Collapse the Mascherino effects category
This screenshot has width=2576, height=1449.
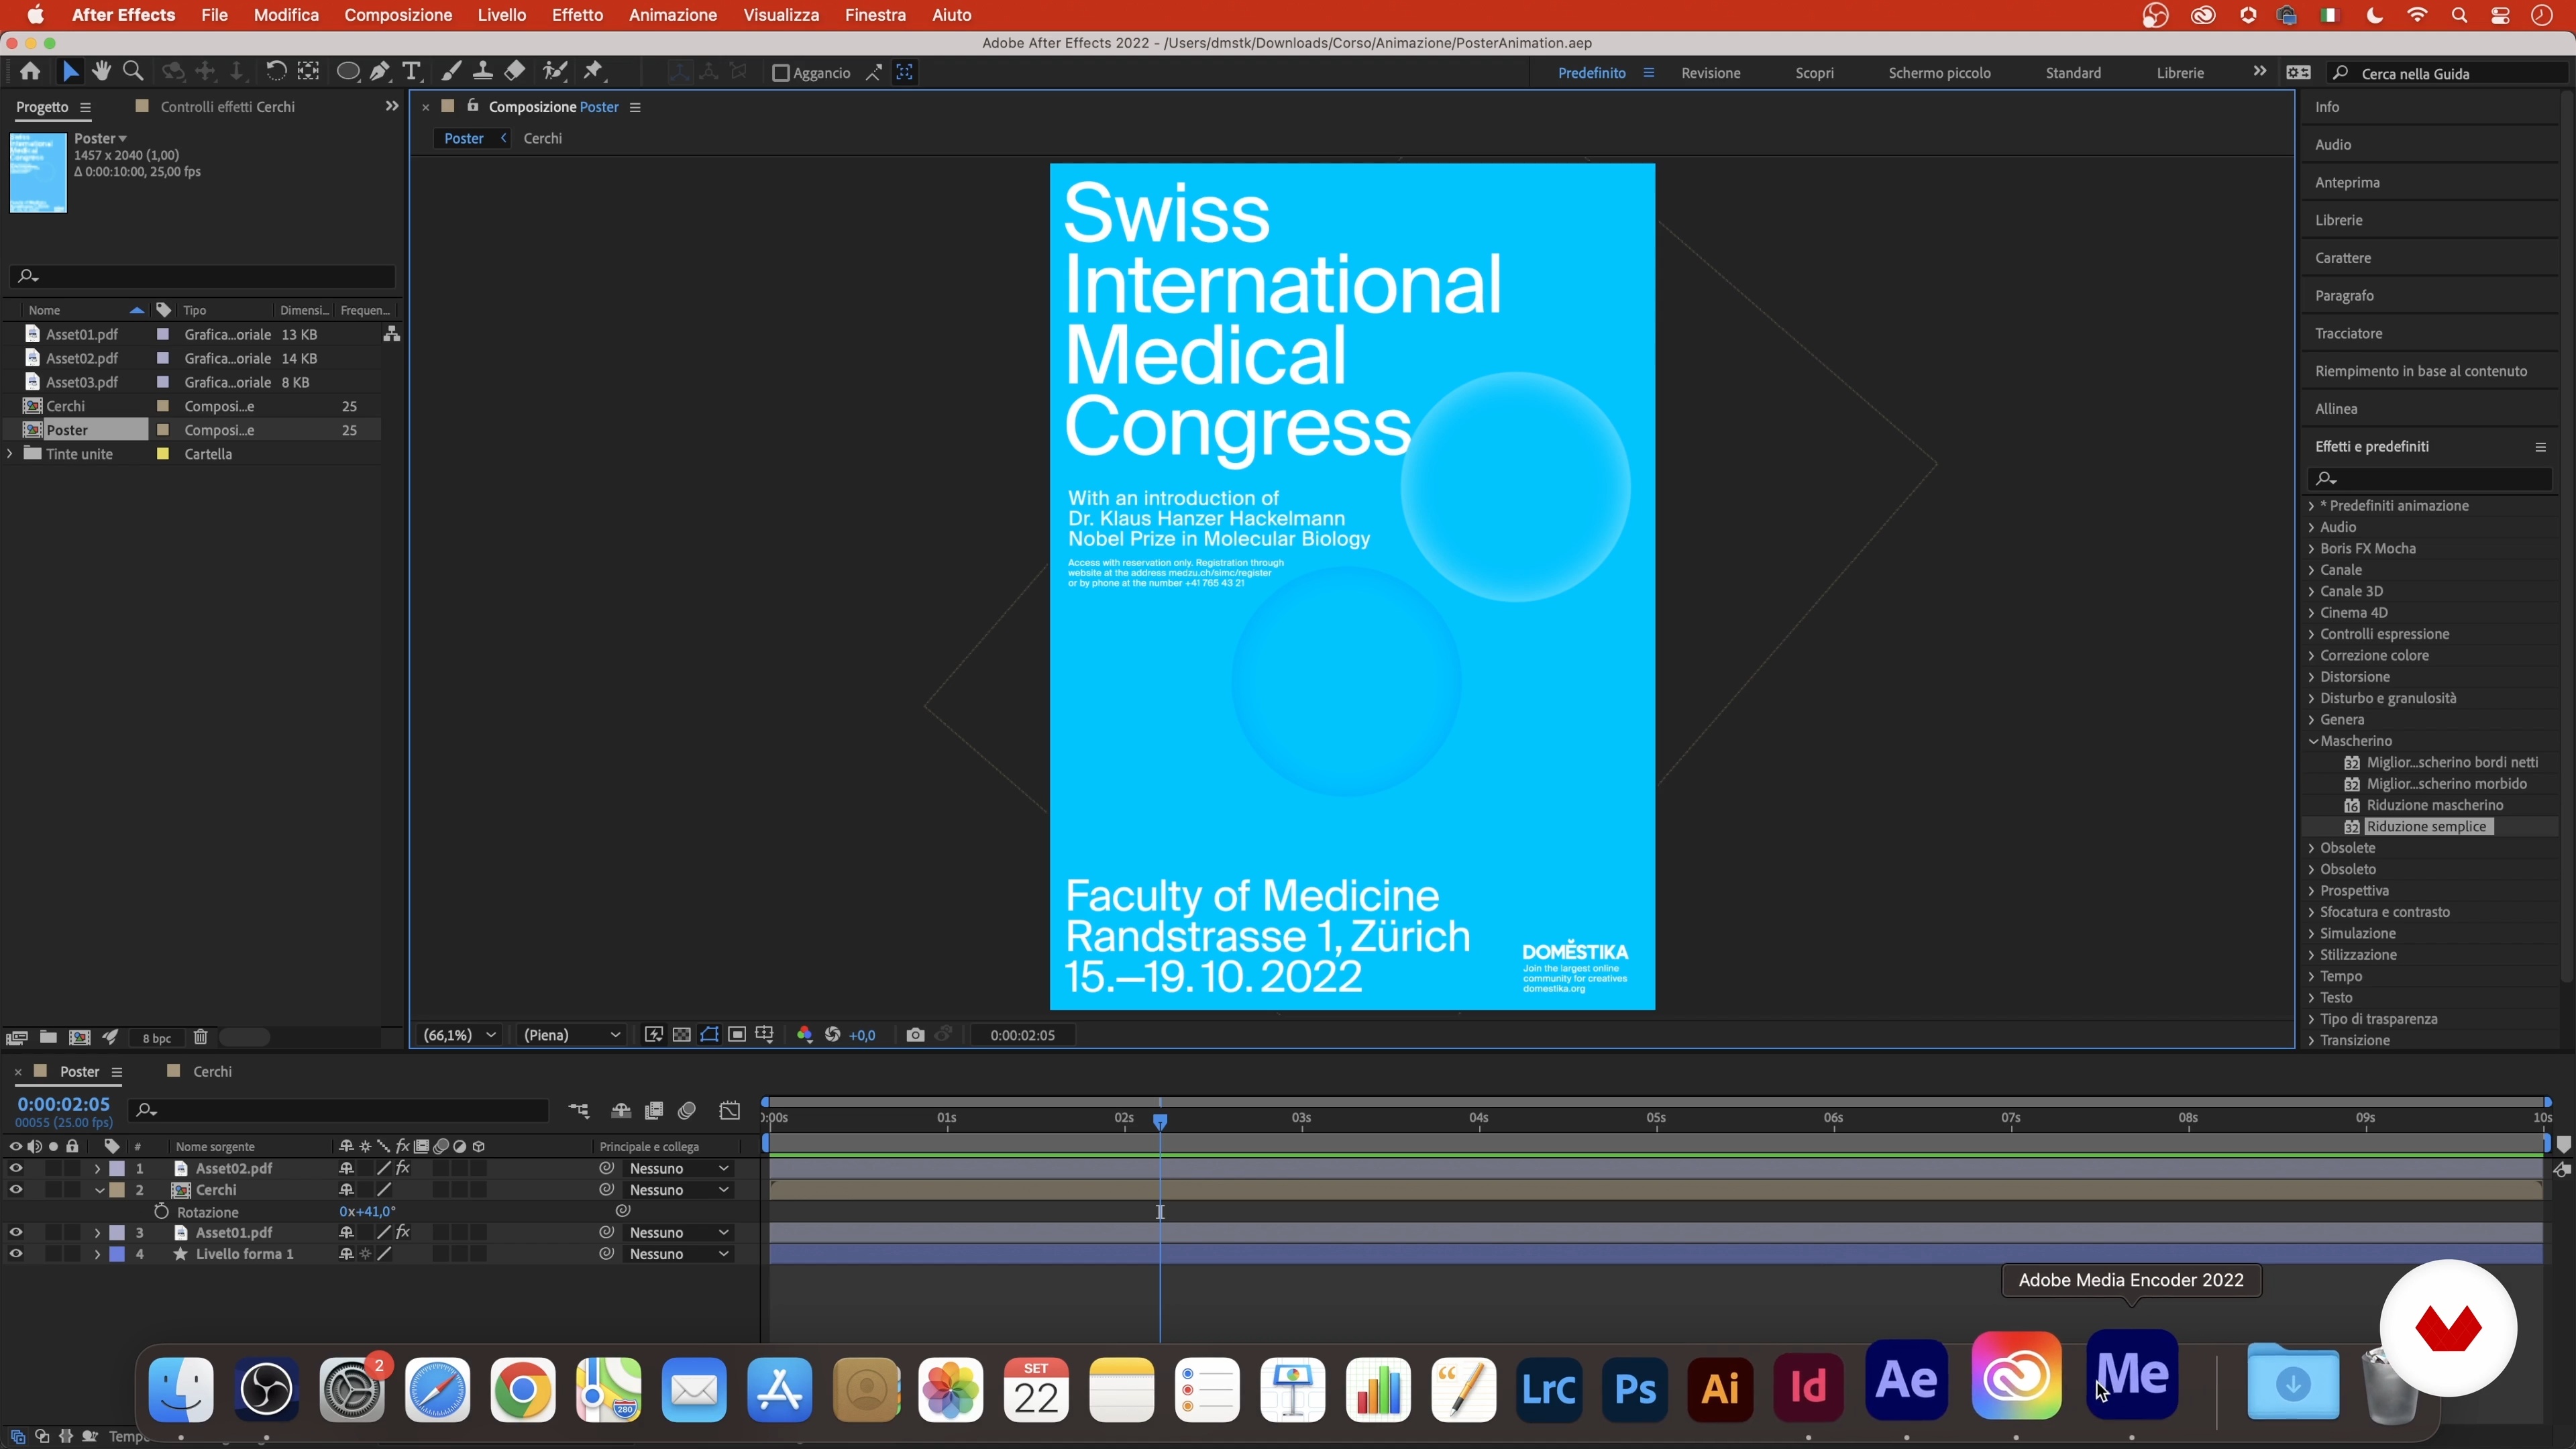pos(2313,741)
